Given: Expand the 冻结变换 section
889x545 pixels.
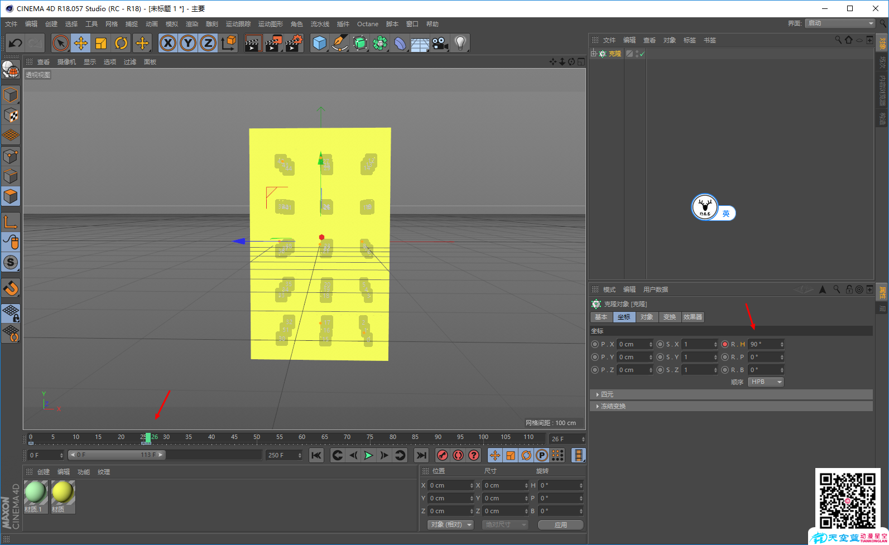Looking at the screenshot, I should click(731, 406).
